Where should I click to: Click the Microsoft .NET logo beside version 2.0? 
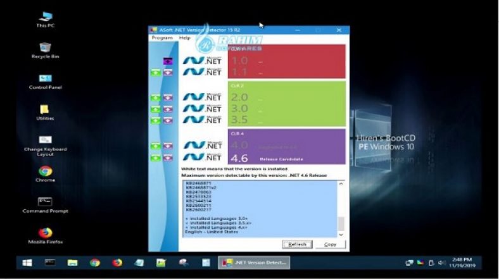click(202, 97)
